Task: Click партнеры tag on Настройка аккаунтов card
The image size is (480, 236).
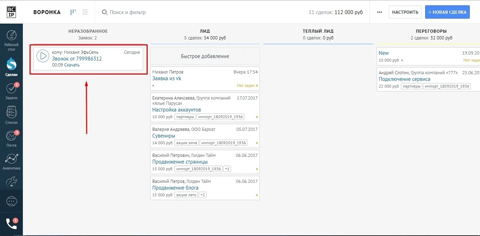Action: [x=185, y=117]
